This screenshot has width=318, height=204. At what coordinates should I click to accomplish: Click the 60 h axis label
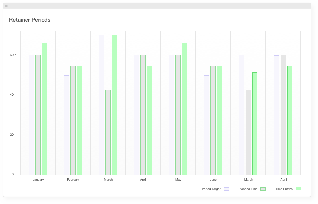(x=13, y=55)
